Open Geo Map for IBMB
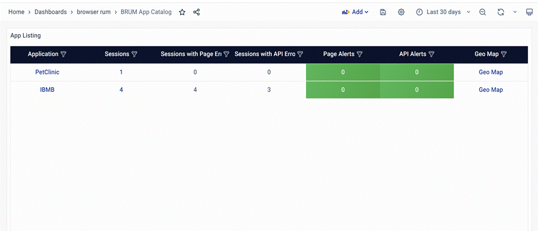The image size is (538, 231). click(x=490, y=90)
